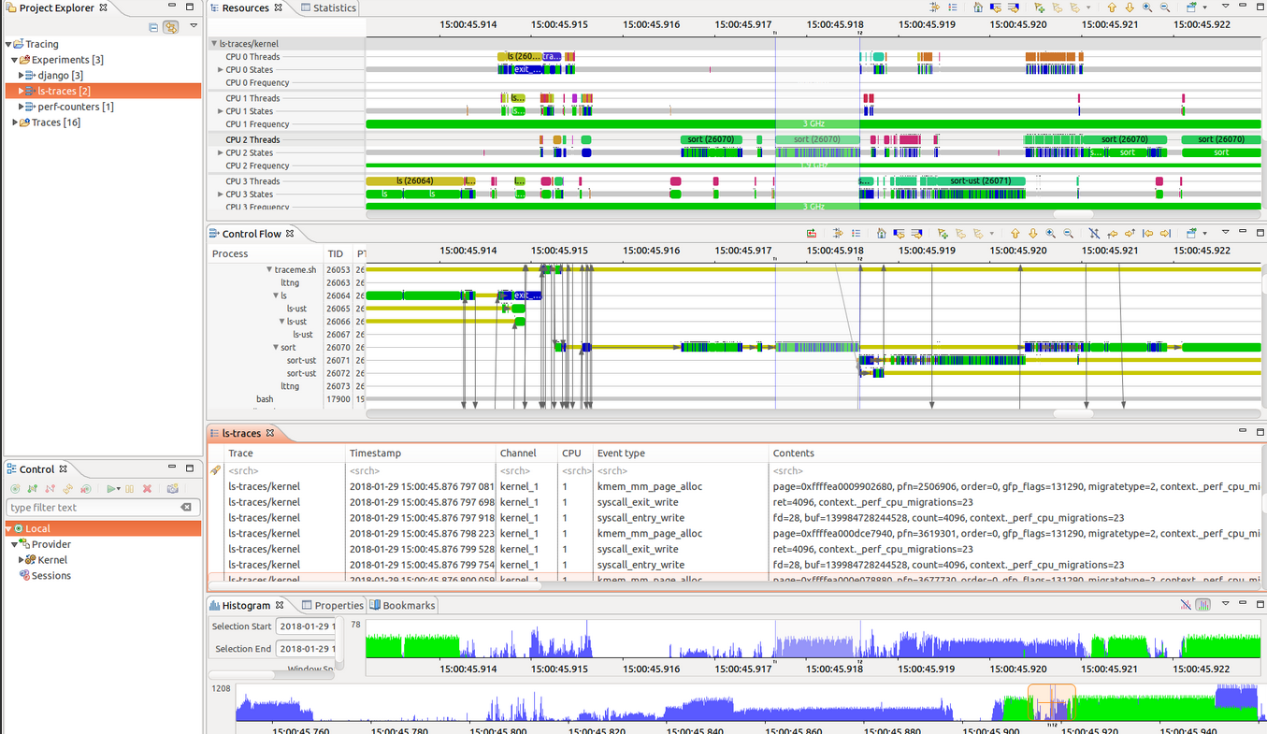This screenshot has width=1267, height=734.
Task: Switch to the Properties tab
Action: 332,605
